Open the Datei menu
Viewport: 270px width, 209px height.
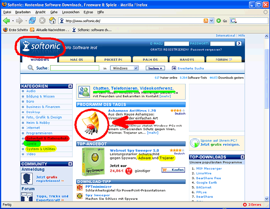click(7, 12)
